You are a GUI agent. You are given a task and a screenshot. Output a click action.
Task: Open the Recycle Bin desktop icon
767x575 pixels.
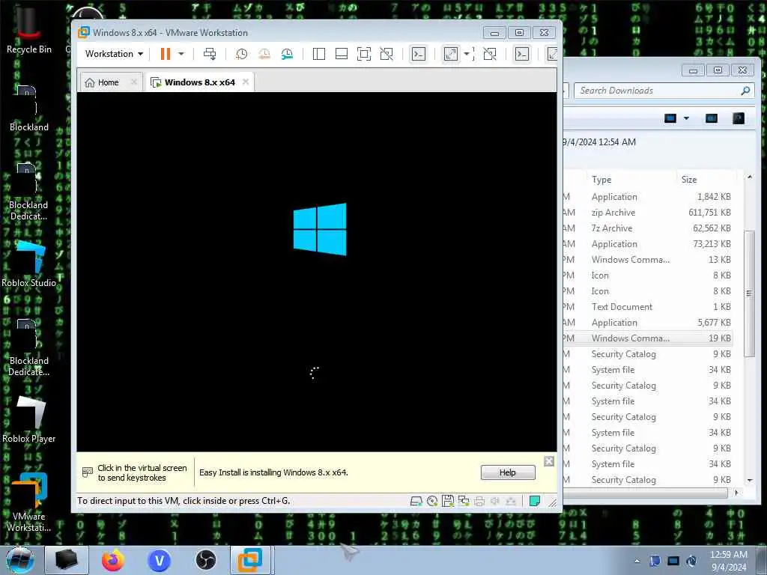tap(28, 30)
